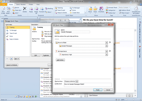142x101 pixels.
Task: Open the Move to folder action dropdown
Action: 106,43
